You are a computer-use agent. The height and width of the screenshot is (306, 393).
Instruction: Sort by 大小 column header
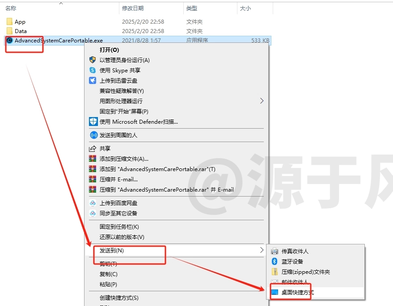click(245, 8)
